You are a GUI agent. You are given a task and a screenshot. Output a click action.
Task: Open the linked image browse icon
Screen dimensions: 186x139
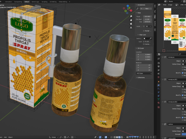(x=177, y=5)
